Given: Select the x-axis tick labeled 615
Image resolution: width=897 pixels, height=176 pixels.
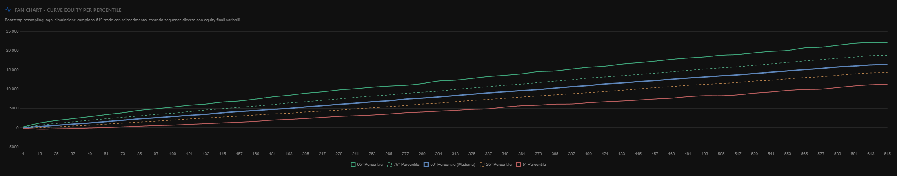Looking at the screenshot, I should tap(887, 154).
